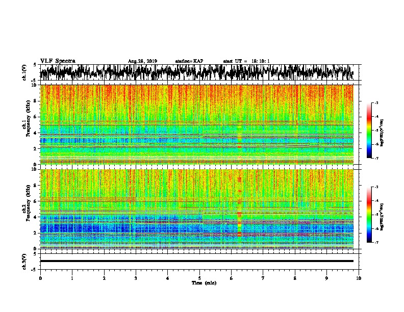Click the "10" kHz tick of ch.2 spectrogram
The width and height of the screenshot is (404, 312).
[34, 169]
